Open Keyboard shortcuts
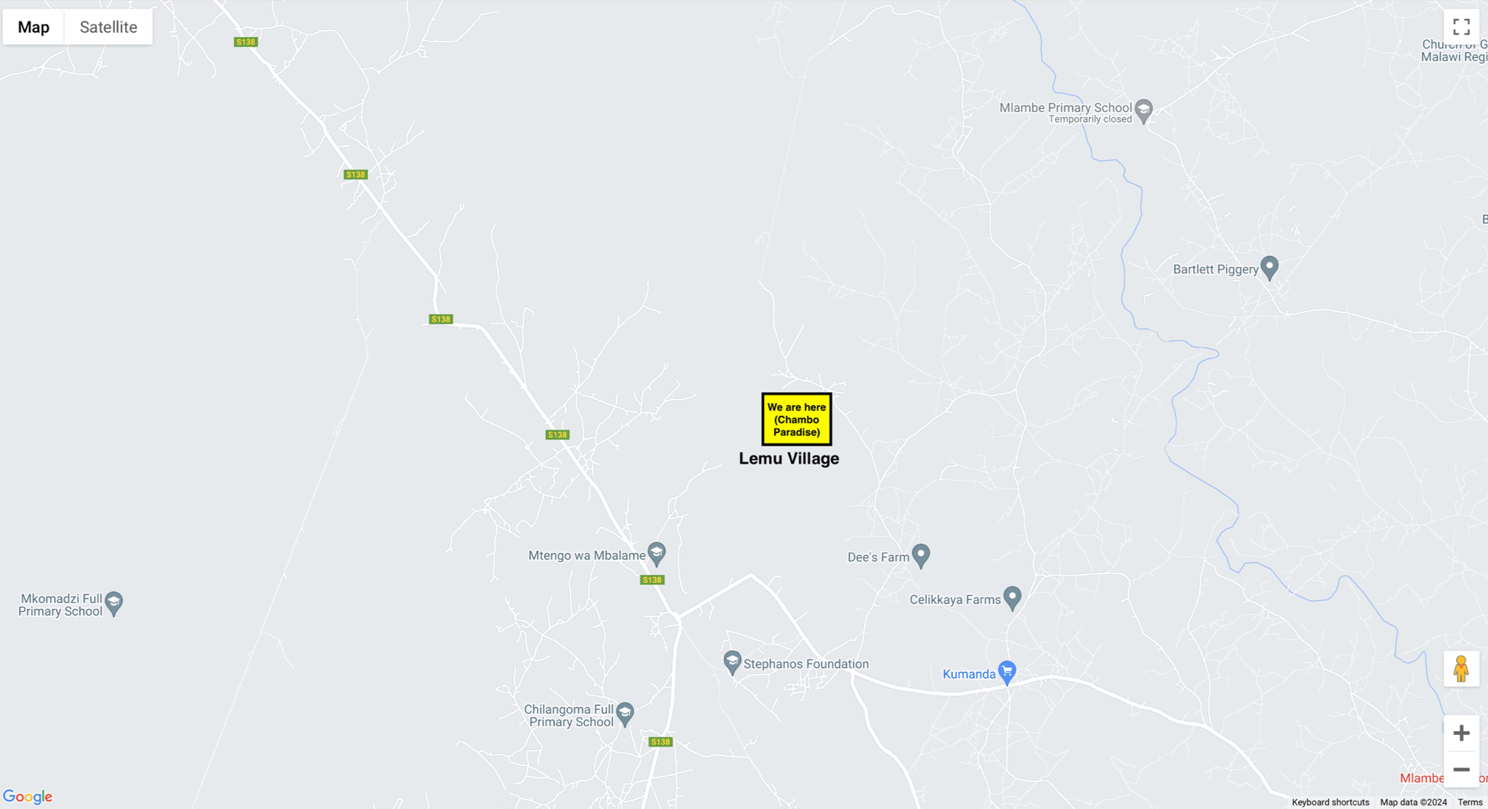The image size is (1488, 809). (1330, 802)
